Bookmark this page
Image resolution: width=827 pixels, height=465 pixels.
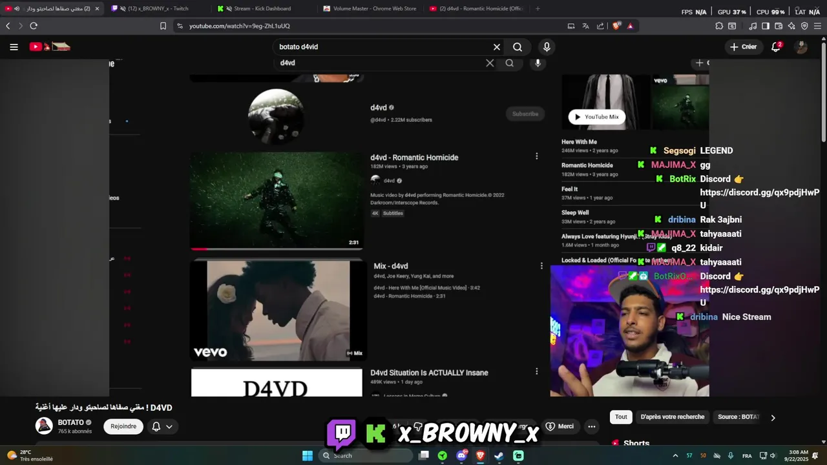(163, 26)
